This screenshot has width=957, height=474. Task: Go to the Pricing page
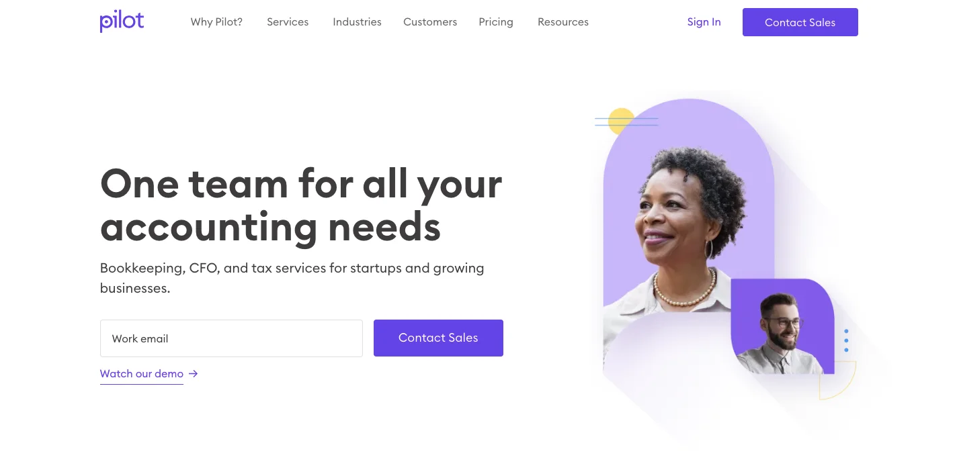496,22
